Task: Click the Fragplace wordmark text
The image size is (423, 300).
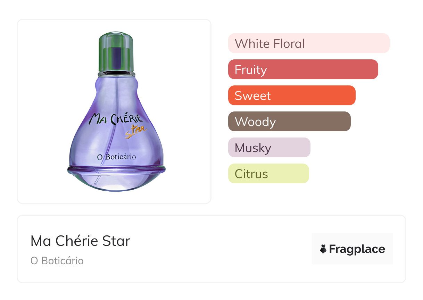Action: 357,249
